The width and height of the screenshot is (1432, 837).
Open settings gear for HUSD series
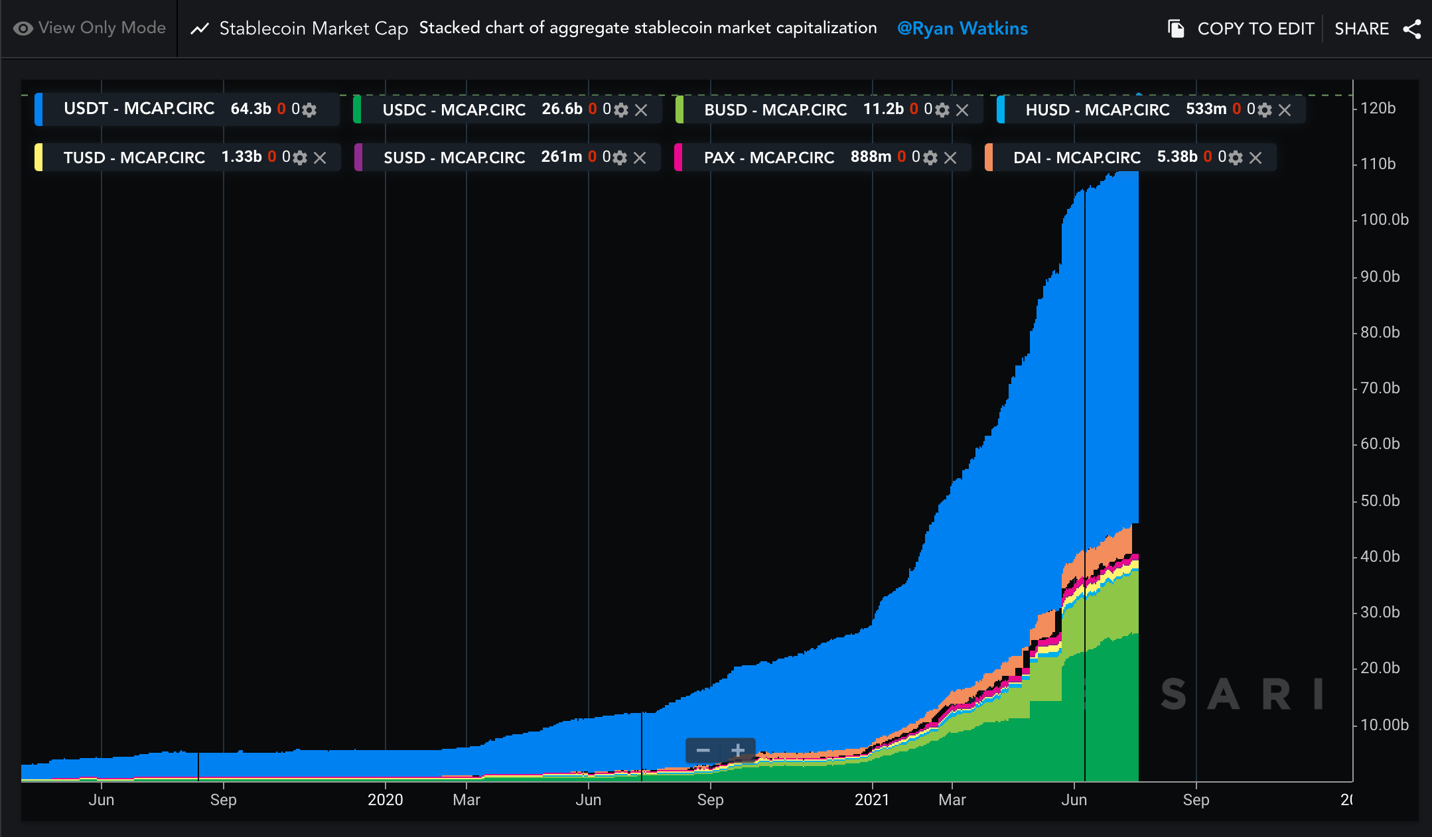[x=1265, y=110]
